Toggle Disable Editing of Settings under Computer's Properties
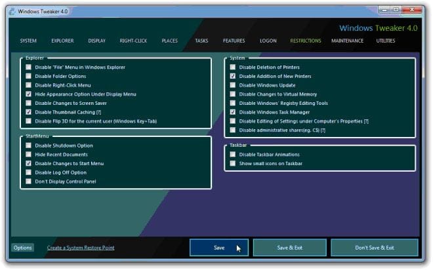The width and height of the screenshot is (433, 270). 233,121
